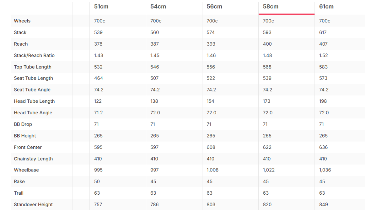Image resolution: width=376 pixels, height=212 pixels.
Task: Select the 56cm size column header
Action: (x=215, y=6)
